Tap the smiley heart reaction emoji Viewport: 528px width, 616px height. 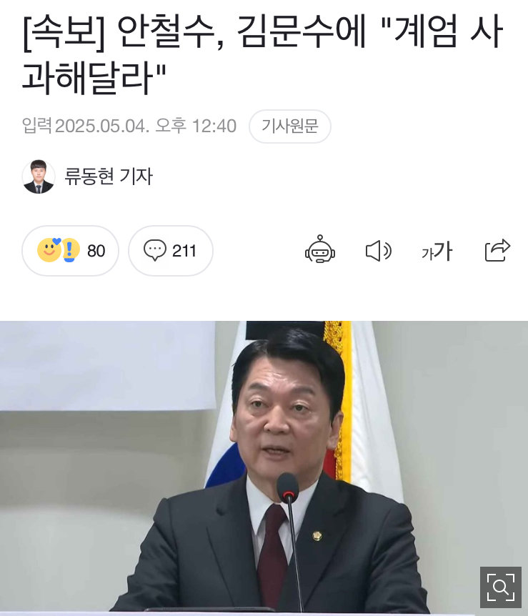pyautogui.click(x=50, y=250)
